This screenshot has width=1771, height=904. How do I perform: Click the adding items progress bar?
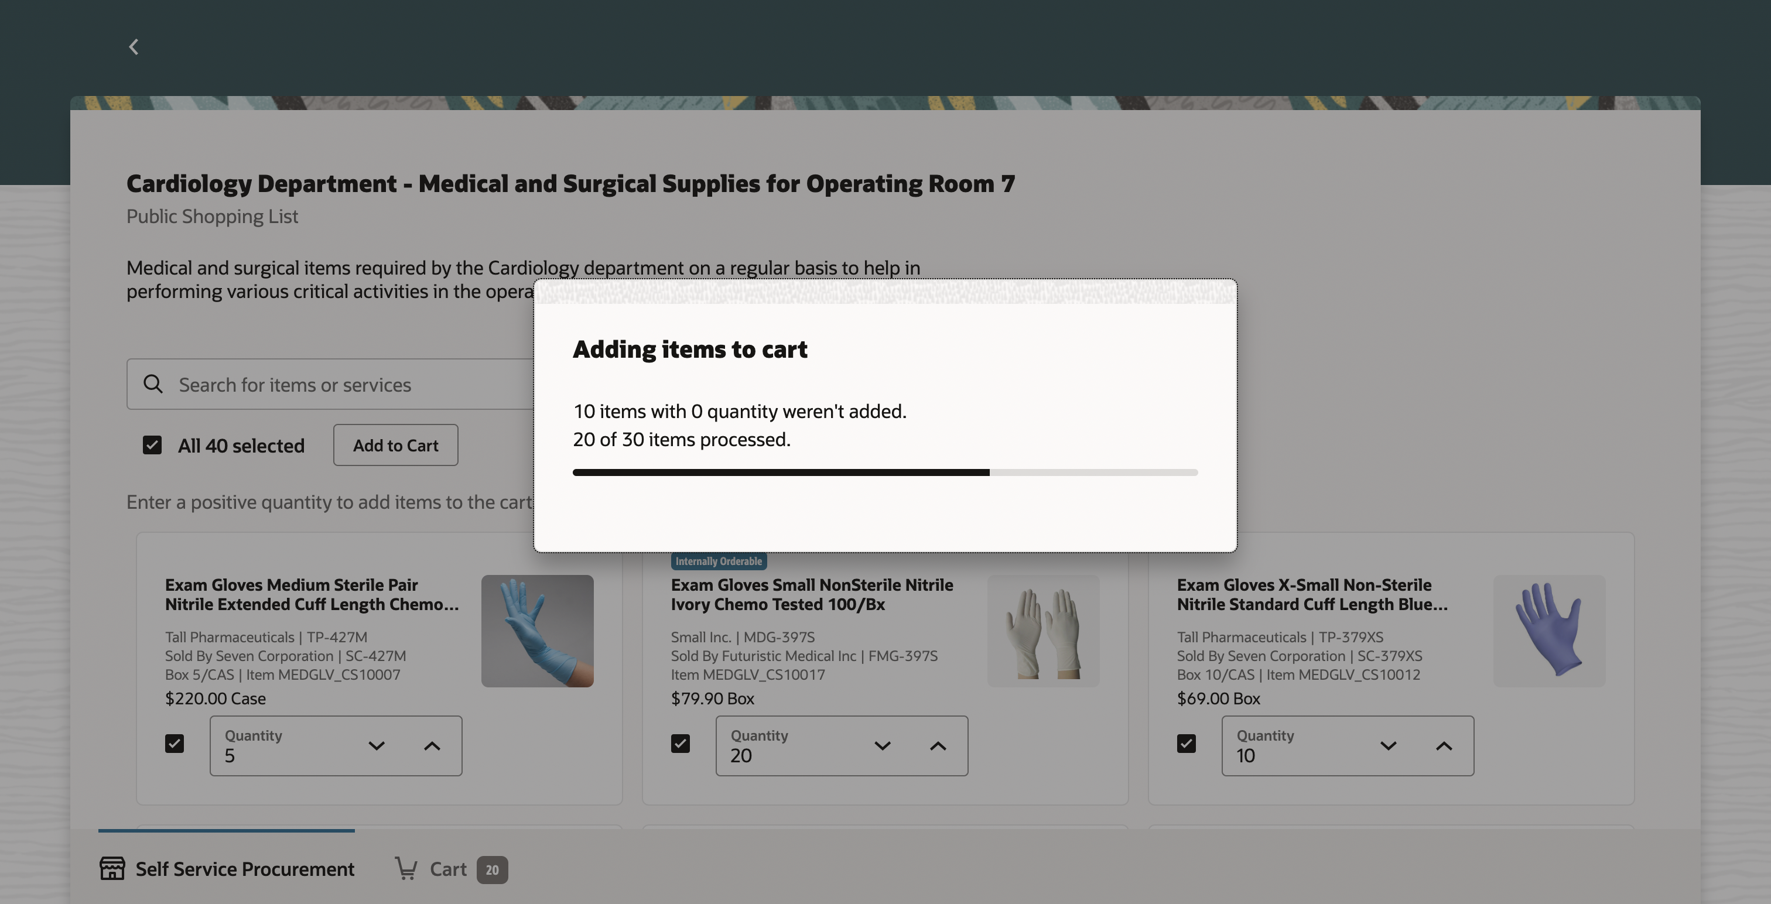pos(885,472)
